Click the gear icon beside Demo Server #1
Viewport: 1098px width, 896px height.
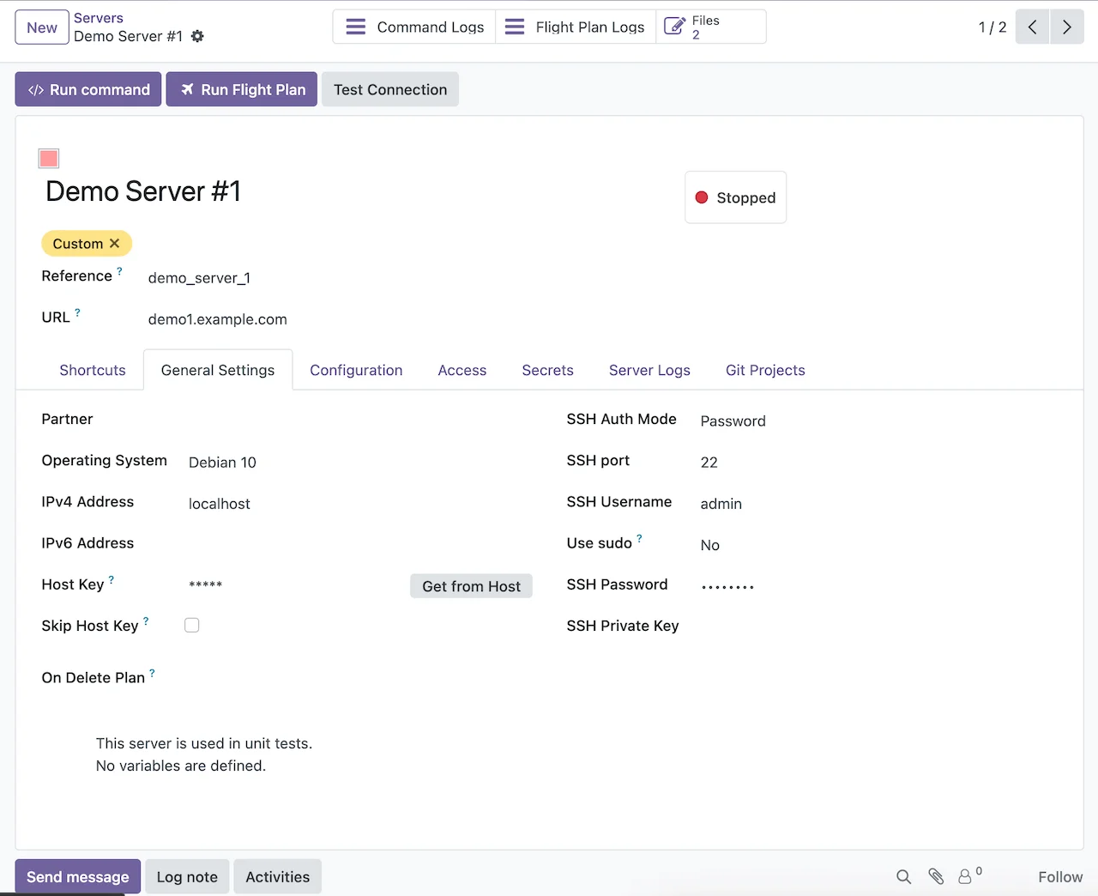(197, 37)
